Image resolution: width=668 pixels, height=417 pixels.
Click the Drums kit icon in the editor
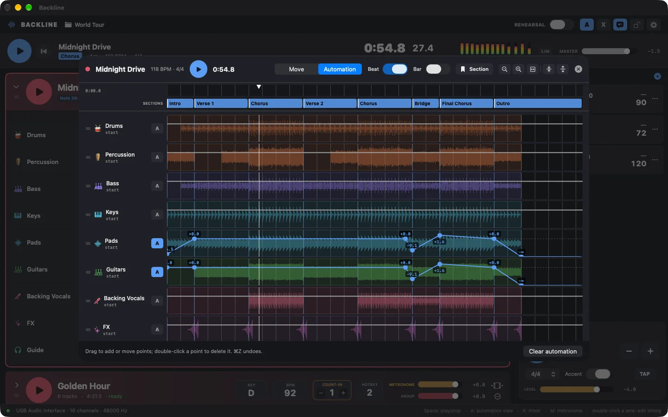98,128
